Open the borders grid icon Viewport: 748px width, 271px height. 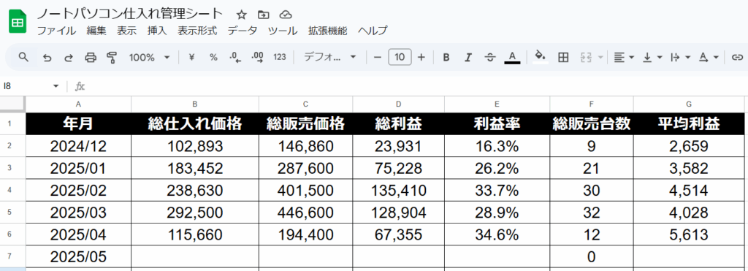pyautogui.click(x=563, y=57)
